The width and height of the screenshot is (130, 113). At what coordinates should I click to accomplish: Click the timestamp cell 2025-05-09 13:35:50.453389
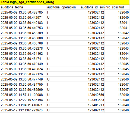tap(23, 33)
